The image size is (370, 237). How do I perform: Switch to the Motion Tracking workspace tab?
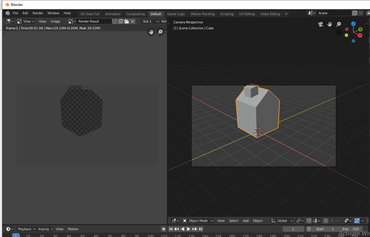click(203, 14)
